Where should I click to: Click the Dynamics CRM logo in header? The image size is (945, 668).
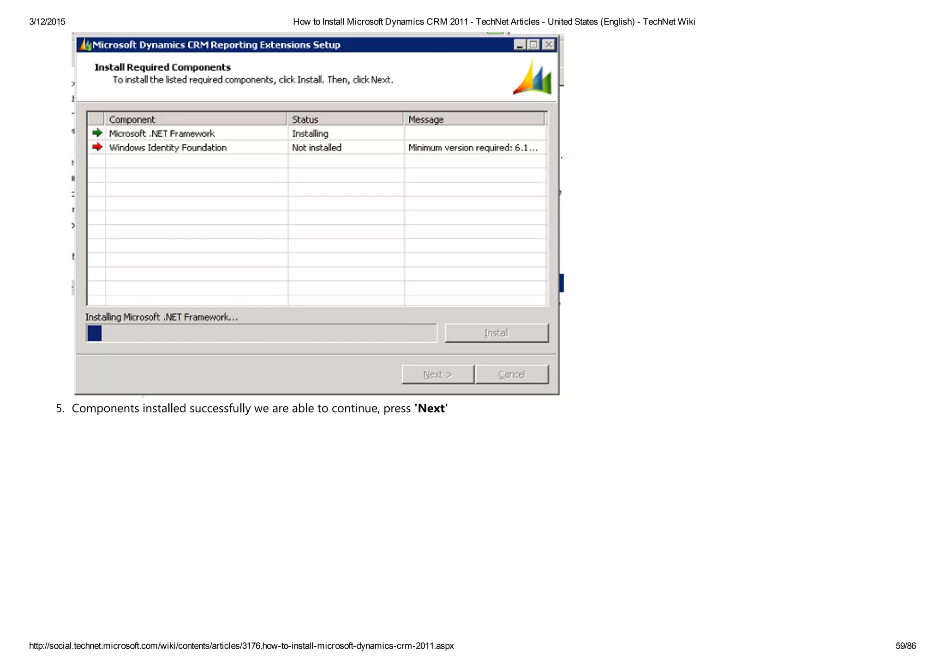(532, 78)
